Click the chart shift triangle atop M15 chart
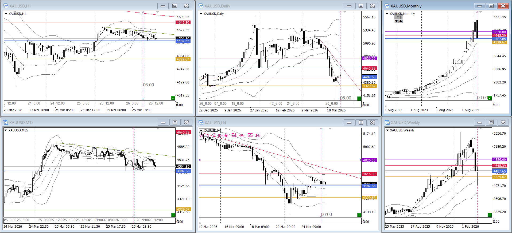Screen dimensions: 512x233 click(x=158, y=128)
